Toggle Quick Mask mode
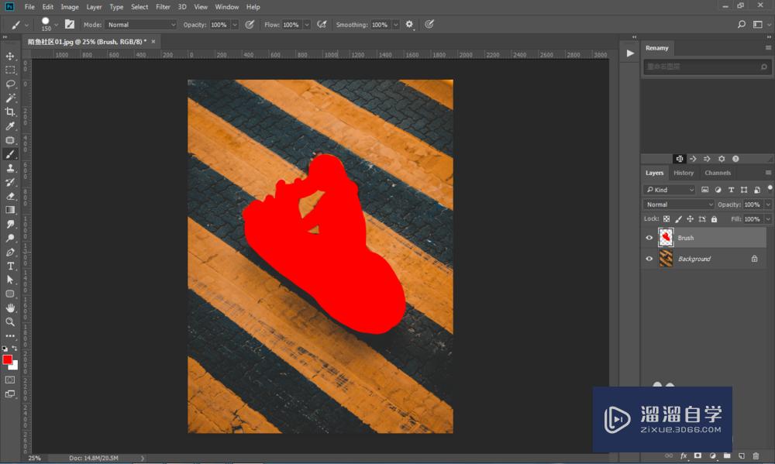Image resolution: width=775 pixels, height=464 pixels. click(x=10, y=380)
